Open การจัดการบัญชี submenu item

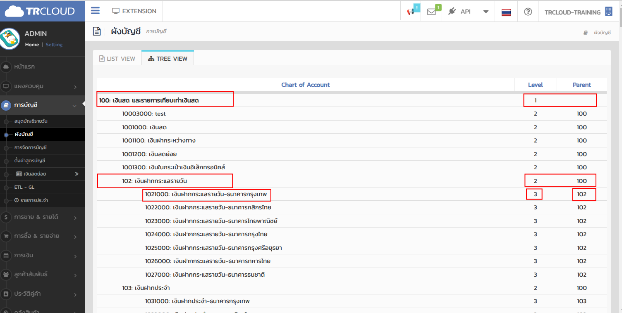tap(31, 147)
